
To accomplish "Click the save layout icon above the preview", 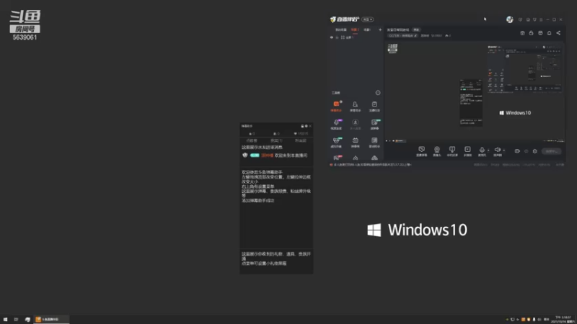I will 540,33.
